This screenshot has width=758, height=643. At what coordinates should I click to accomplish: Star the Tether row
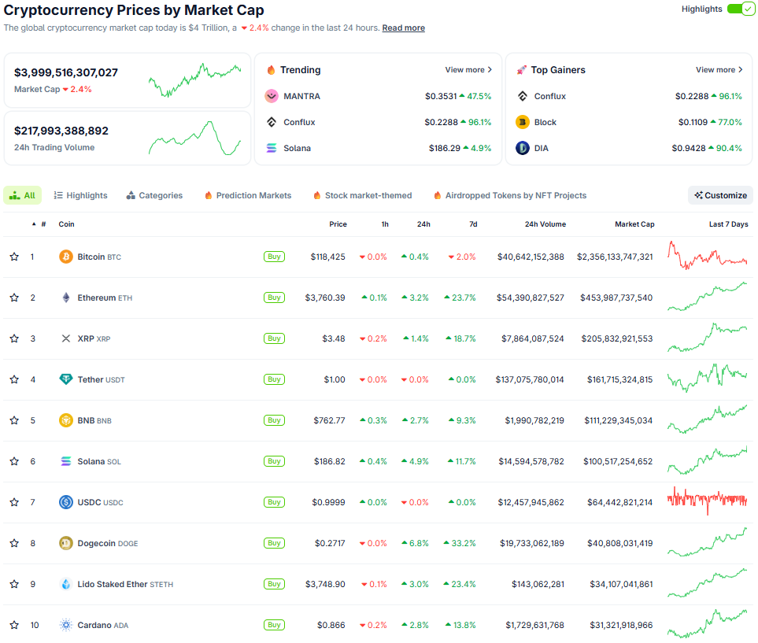(14, 379)
